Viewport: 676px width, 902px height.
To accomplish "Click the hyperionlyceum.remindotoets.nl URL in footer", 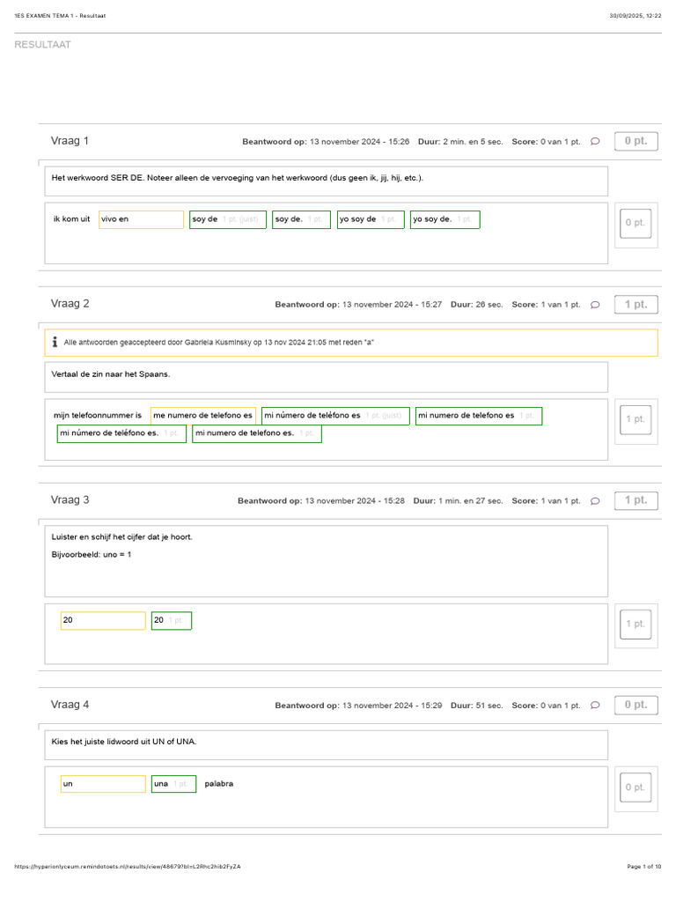I will (128, 867).
